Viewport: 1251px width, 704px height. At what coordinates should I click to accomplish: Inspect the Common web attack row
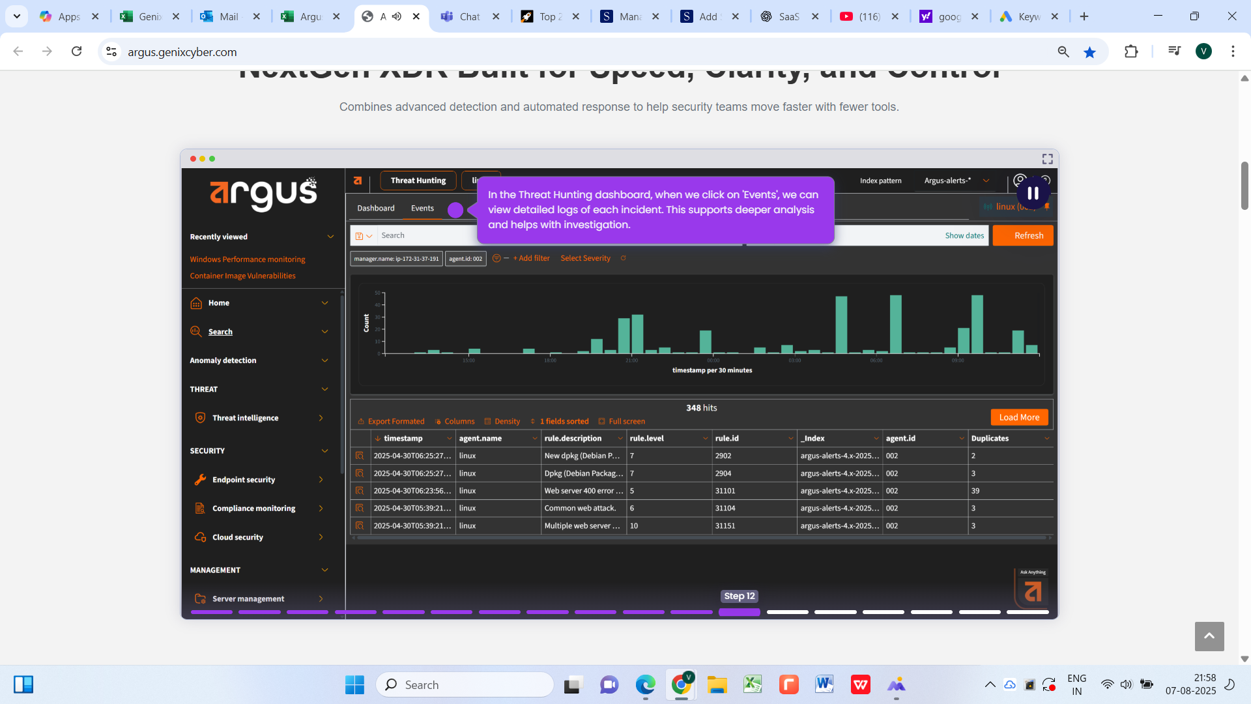click(x=360, y=508)
